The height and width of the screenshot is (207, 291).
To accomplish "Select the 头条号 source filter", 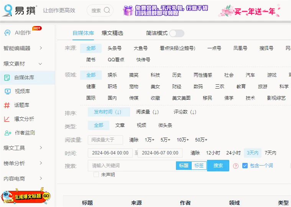I will 114,48.
